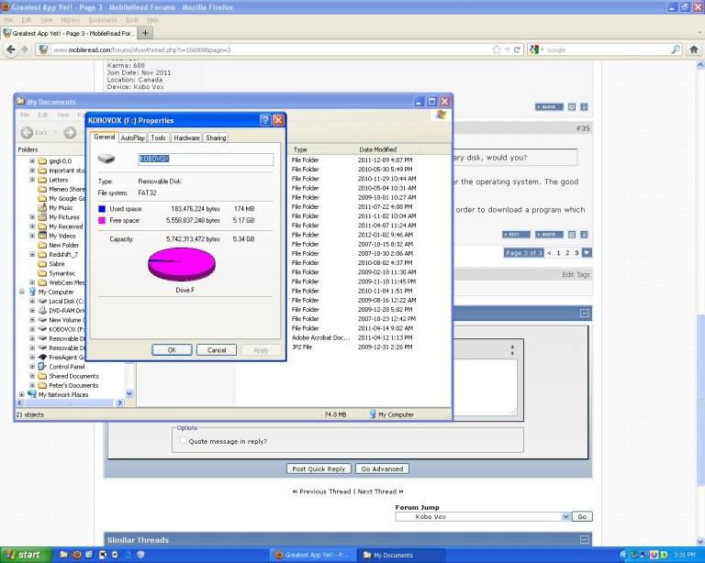Image resolution: width=705 pixels, height=563 pixels.
Task: Switch to Tools tab in Properties
Action: pos(158,138)
